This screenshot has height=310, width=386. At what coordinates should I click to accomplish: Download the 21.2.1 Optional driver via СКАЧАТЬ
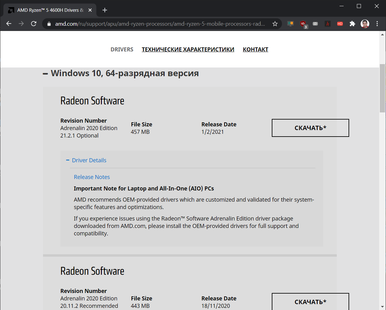310,128
